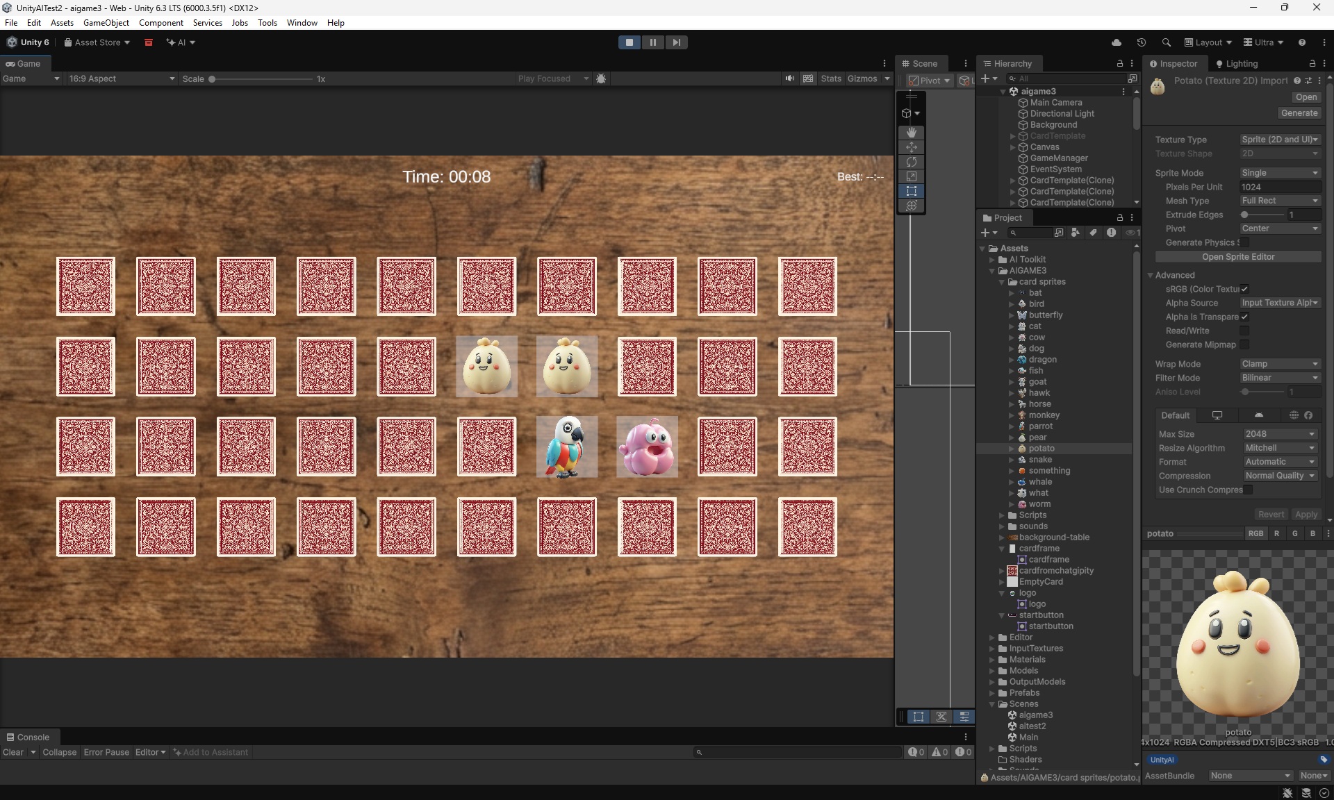Select the Move tool in Scene
This screenshot has height=800, width=1334.
pyautogui.click(x=911, y=147)
